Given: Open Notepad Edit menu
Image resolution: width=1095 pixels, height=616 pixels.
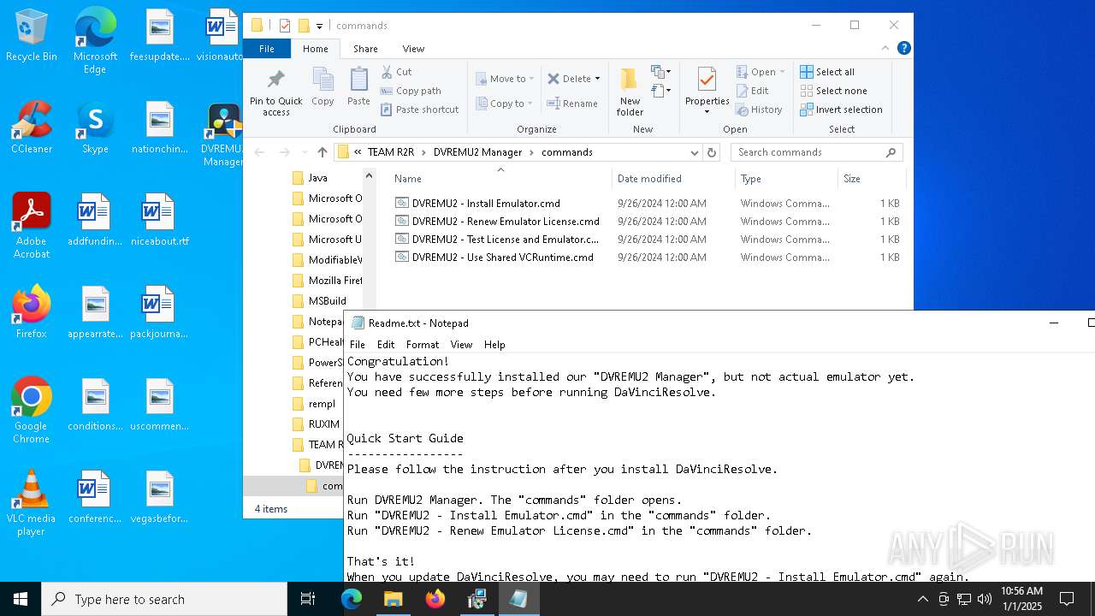Looking at the screenshot, I should (x=386, y=344).
